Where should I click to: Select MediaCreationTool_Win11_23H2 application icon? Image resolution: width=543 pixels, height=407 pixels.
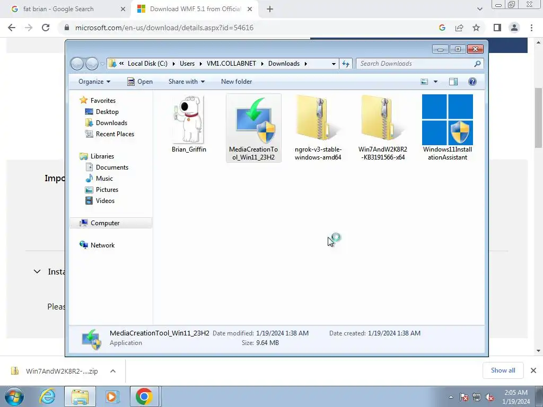253,128
